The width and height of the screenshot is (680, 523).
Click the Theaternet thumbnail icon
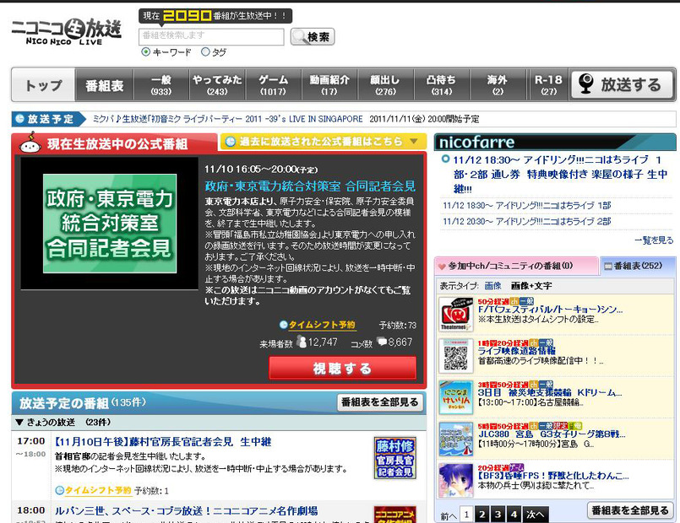(x=456, y=315)
